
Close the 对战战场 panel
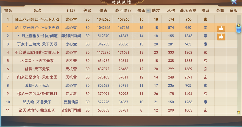pyautogui.click(x=234, y=2)
